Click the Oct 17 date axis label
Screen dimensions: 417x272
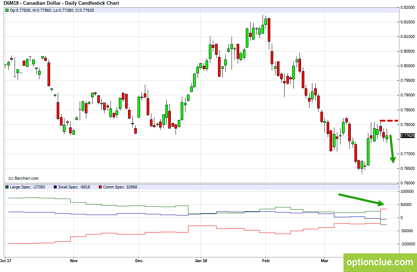point(5,261)
